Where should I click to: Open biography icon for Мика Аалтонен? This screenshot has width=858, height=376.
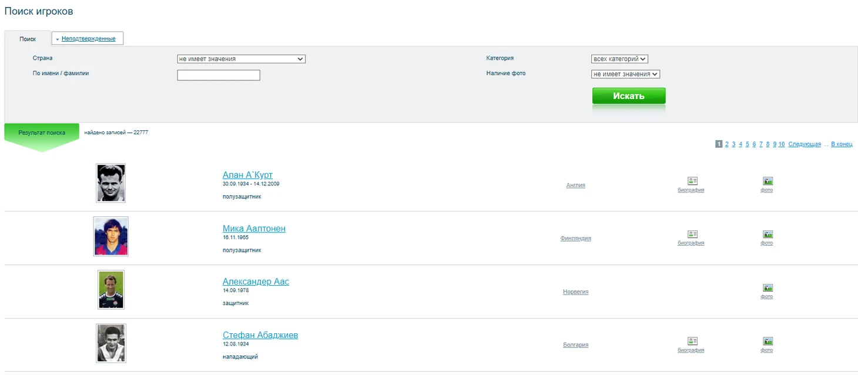[x=692, y=235]
